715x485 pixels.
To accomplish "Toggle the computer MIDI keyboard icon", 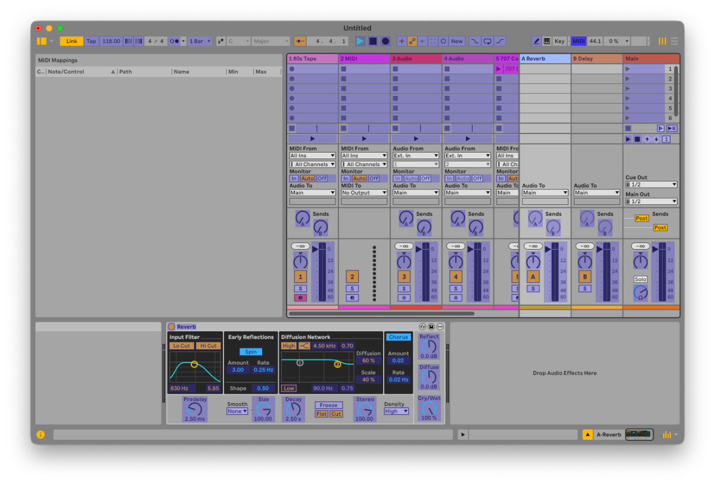I will point(546,41).
